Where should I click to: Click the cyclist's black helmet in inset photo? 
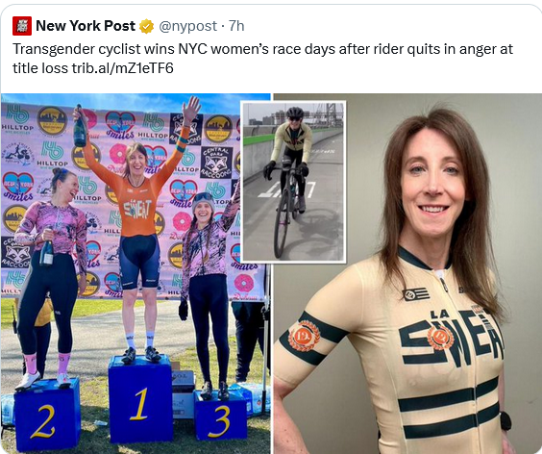click(x=295, y=113)
